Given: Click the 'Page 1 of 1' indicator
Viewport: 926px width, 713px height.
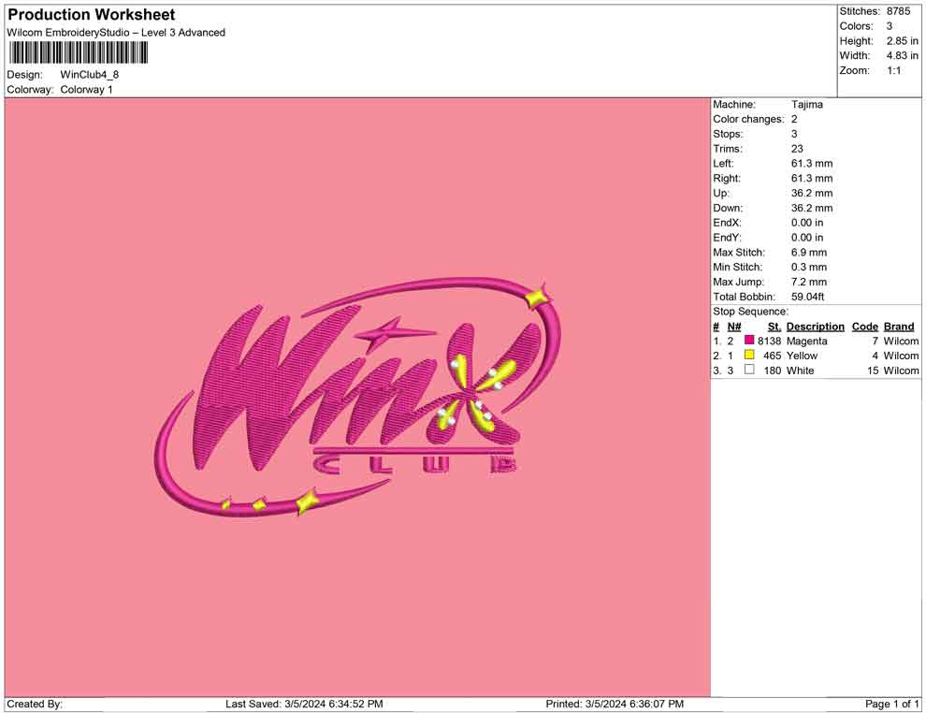Looking at the screenshot, I should [891, 704].
